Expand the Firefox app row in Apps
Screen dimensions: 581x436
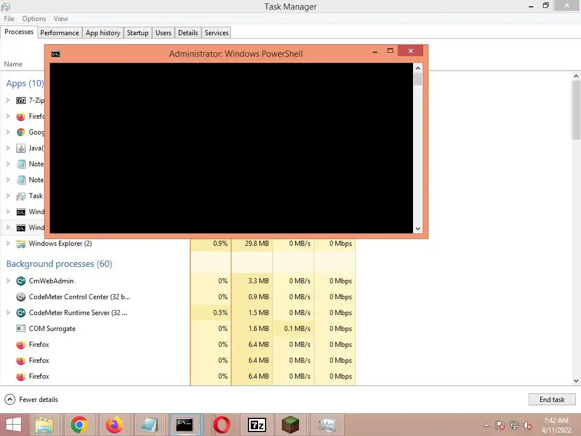(x=8, y=116)
